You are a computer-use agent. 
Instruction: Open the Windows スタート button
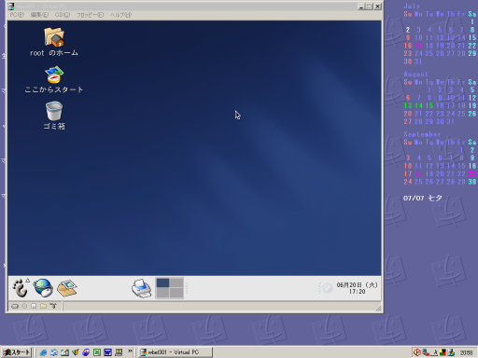click(16, 352)
